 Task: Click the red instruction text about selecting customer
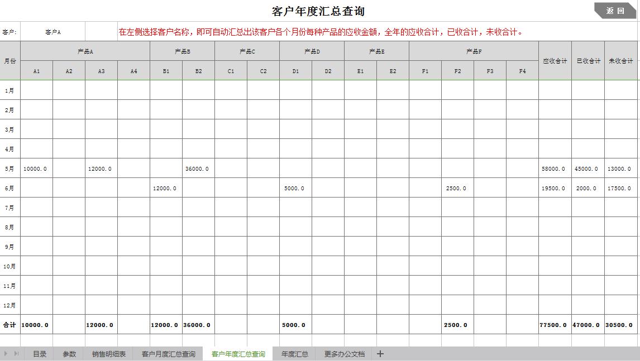(x=321, y=32)
